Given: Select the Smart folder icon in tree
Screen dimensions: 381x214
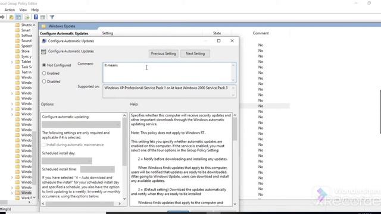Looking at the screenshot, I should click(x=17, y=30).
